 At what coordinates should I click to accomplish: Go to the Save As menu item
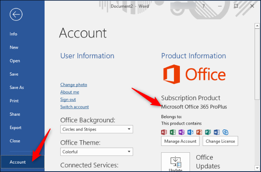(x=17, y=87)
